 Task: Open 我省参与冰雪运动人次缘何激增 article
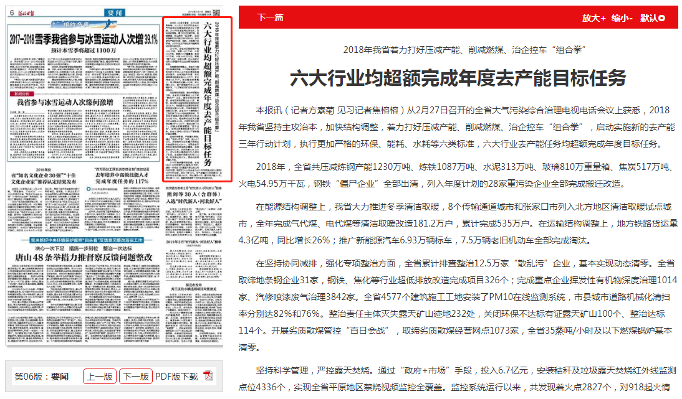[65, 101]
